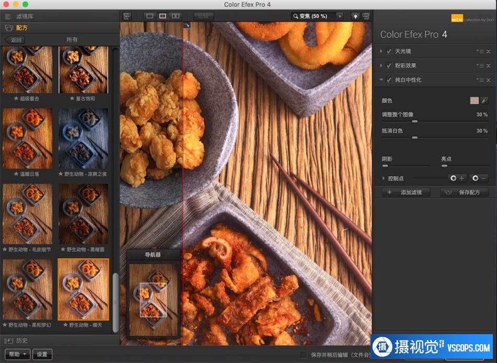Image resolution: width=497 pixels, height=363 pixels.
Task: Select the 所有 category heading
Action: (x=72, y=40)
